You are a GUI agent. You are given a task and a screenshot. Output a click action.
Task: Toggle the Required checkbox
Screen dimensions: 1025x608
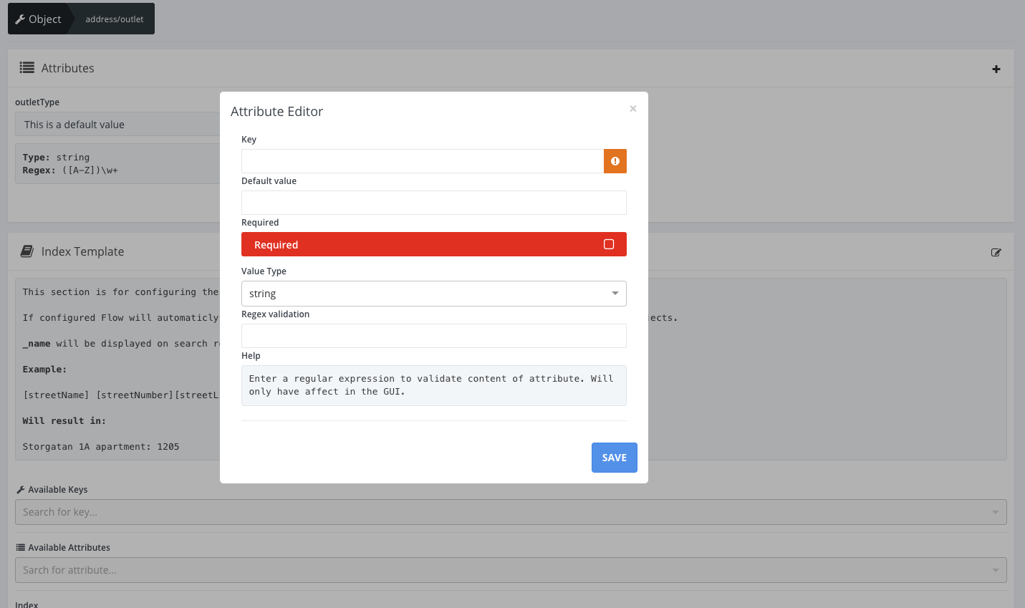609,244
